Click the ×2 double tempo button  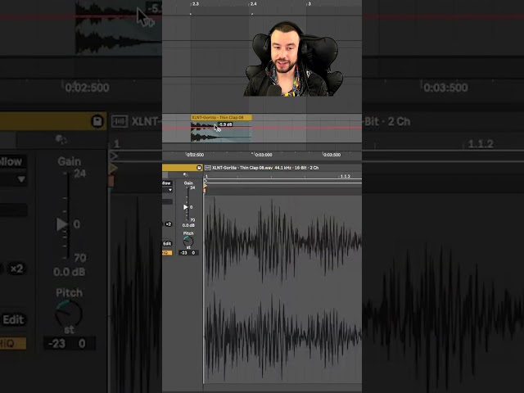pyautogui.click(x=169, y=224)
